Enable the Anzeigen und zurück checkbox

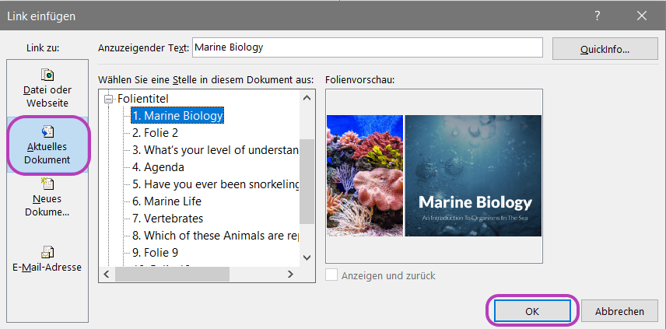coord(332,275)
